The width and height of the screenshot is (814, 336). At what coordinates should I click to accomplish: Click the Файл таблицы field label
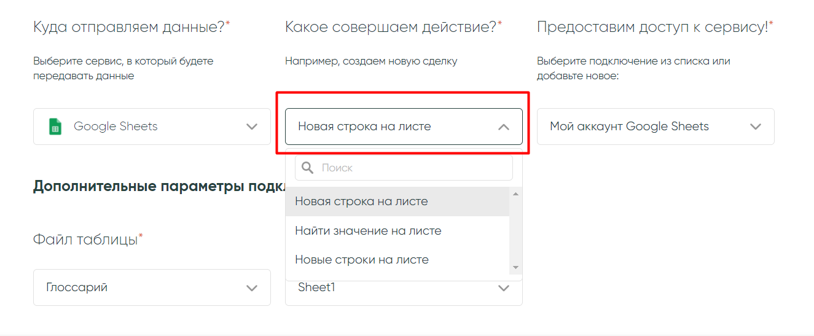85,240
